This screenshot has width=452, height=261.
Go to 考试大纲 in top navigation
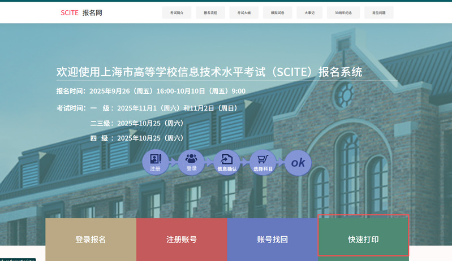(244, 12)
